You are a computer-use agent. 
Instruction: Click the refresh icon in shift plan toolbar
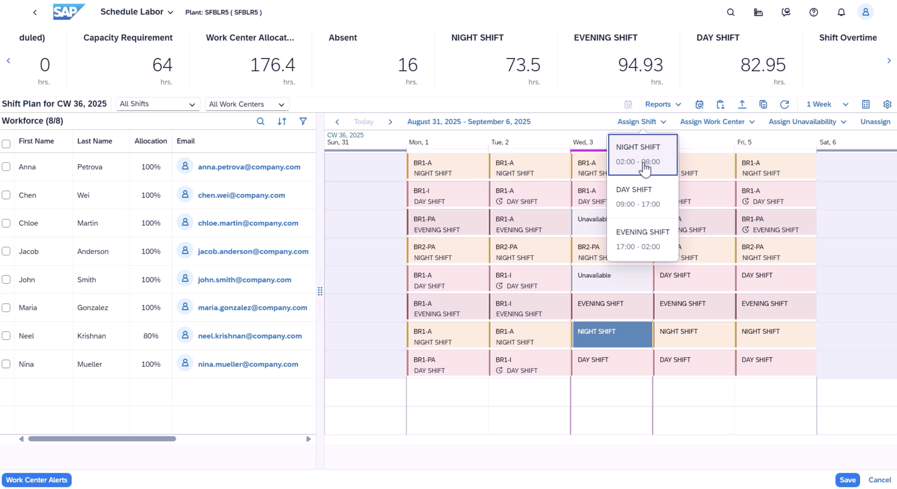pos(784,104)
